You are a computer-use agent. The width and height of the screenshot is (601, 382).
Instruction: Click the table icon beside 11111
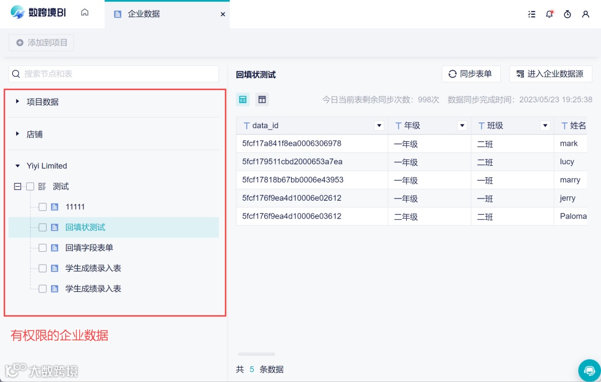click(x=55, y=207)
